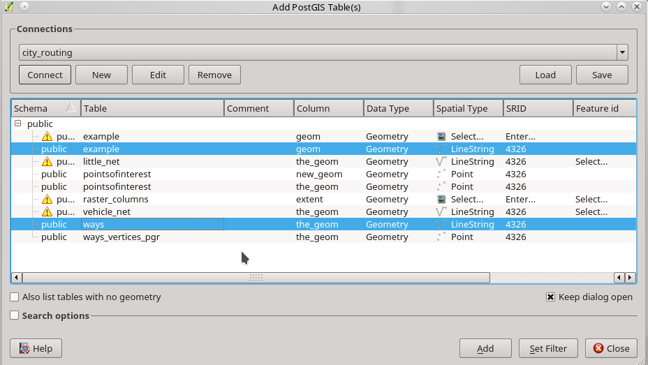The height and width of the screenshot is (365, 648).
Task: Select the raster_columns table name
Action: (x=116, y=199)
